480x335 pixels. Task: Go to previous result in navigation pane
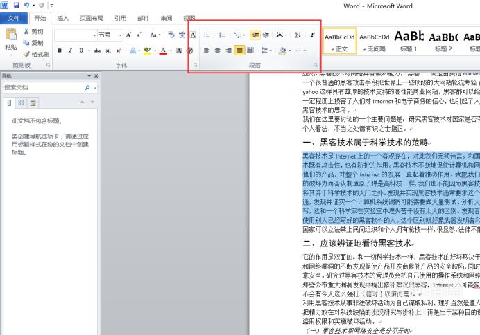click(x=82, y=102)
